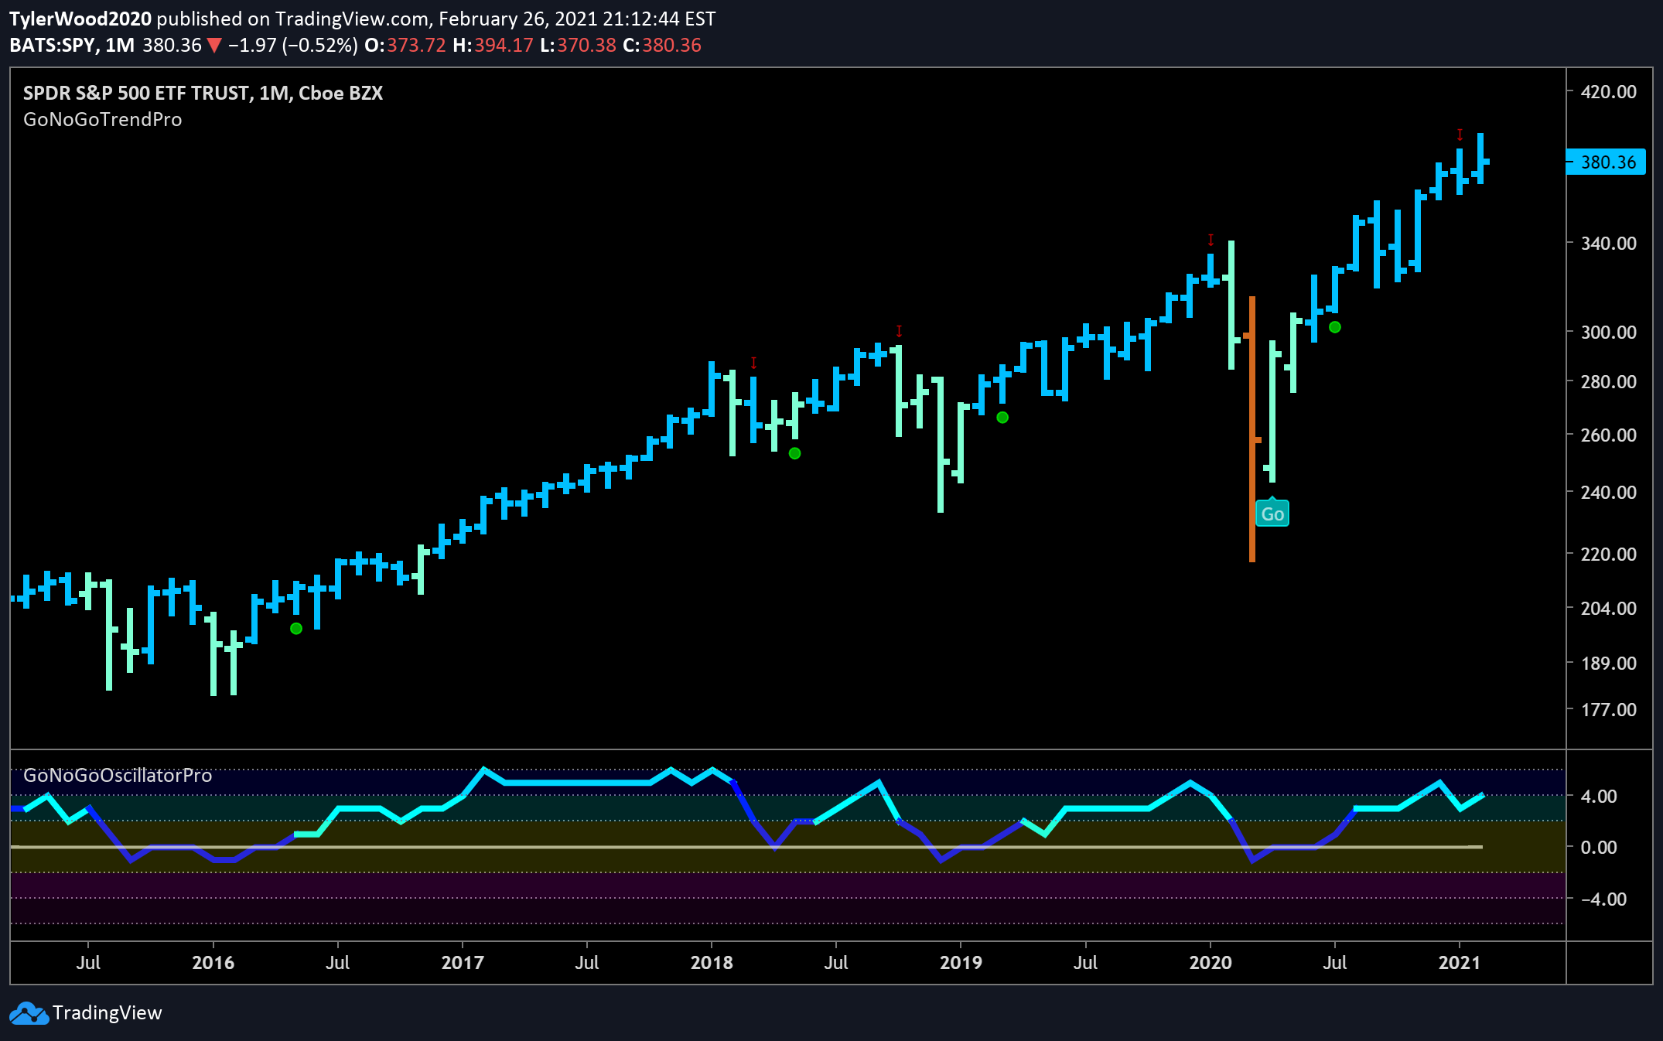Click the orange NoGo bar in March 2020

click(1252, 429)
